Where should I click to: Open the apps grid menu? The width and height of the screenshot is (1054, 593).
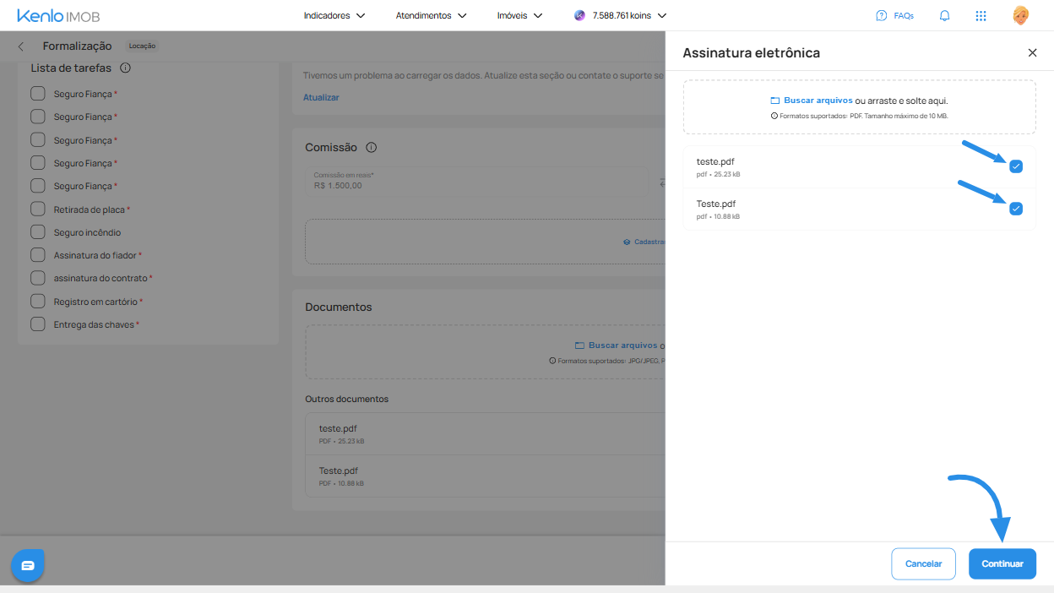click(981, 15)
